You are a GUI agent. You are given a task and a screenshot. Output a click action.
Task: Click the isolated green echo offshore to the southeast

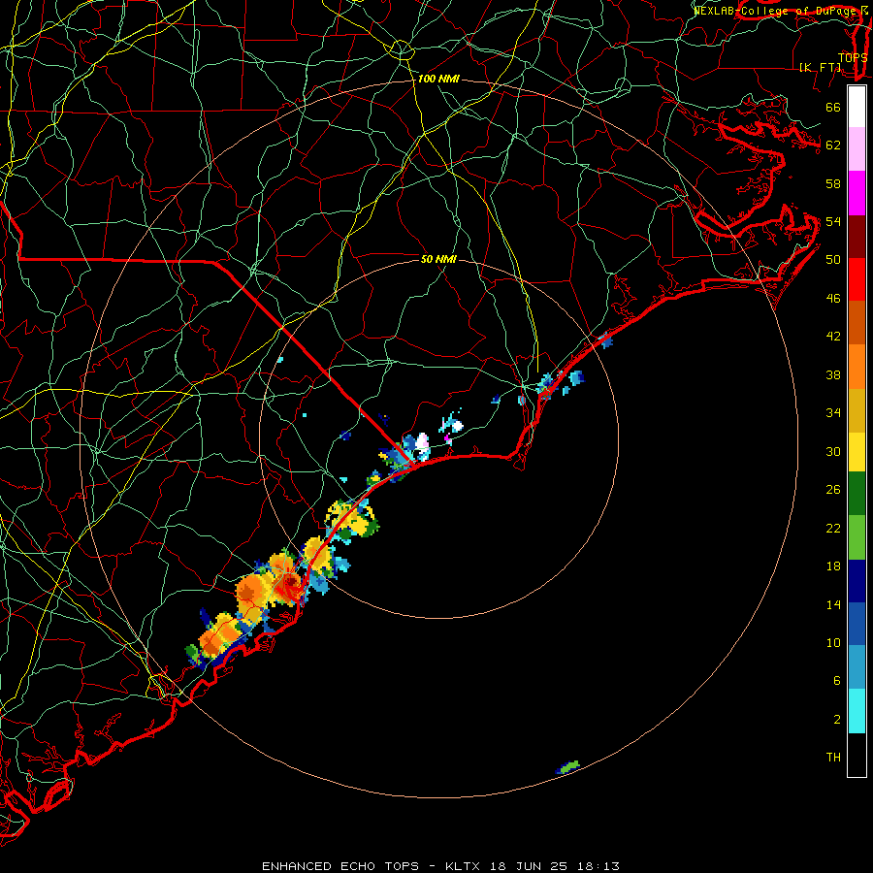pyautogui.click(x=567, y=767)
